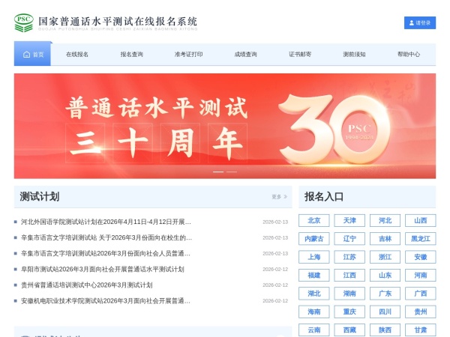450x337 pixels.
Task: Open the 首页 home tab
Action: [34, 55]
